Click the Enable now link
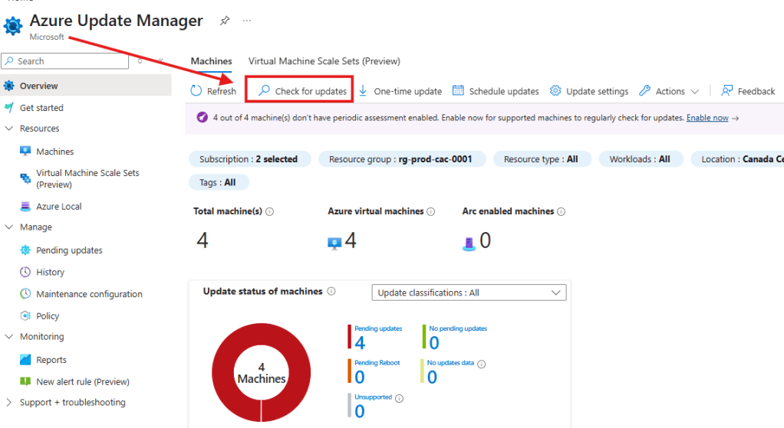The image size is (784, 428). click(x=707, y=118)
